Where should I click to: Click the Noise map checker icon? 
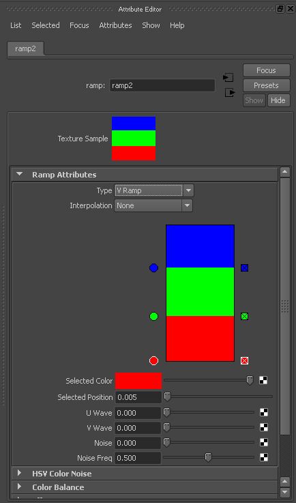coord(264,443)
